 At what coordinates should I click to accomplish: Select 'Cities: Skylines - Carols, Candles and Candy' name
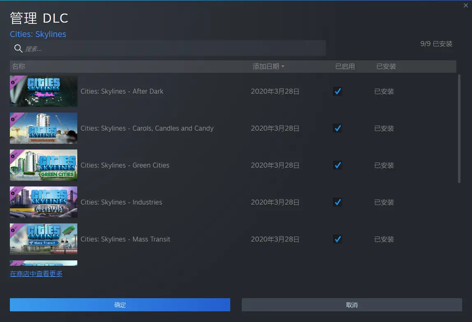147,128
